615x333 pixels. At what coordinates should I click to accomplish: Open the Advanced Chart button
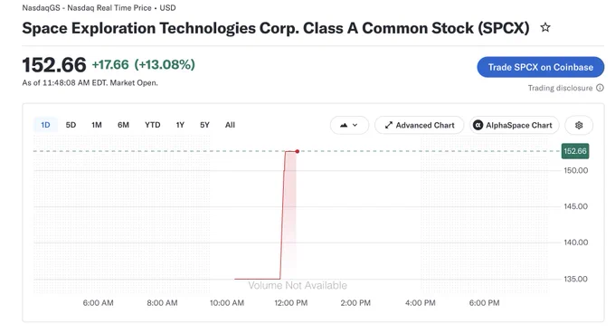click(420, 125)
